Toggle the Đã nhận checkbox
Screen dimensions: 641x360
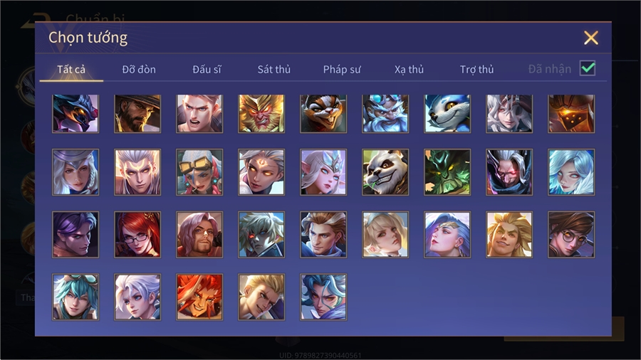tap(588, 68)
